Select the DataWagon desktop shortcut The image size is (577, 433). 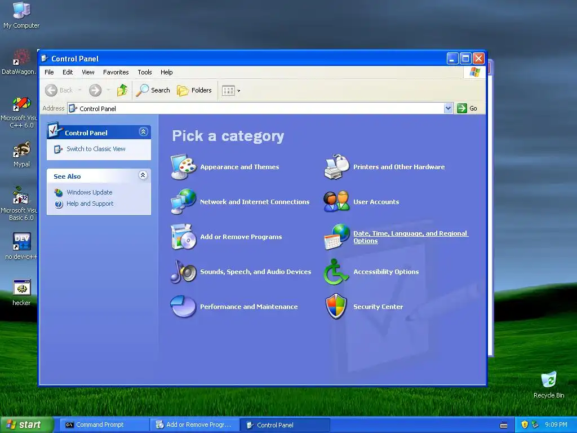(x=19, y=62)
